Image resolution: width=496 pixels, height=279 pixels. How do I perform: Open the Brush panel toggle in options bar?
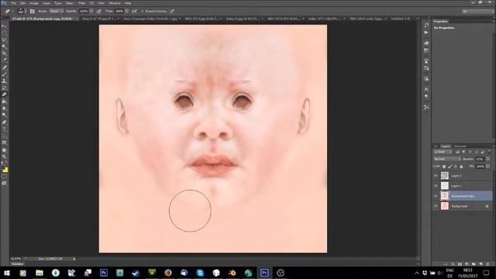[33, 11]
